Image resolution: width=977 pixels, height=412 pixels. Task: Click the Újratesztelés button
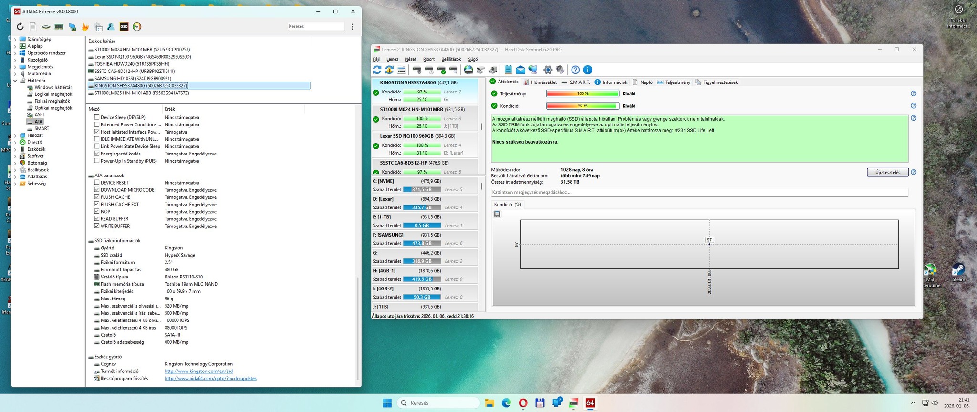click(x=887, y=172)
